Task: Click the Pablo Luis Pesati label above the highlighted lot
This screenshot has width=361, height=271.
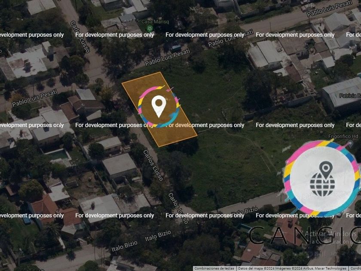Action: [167, 57]
